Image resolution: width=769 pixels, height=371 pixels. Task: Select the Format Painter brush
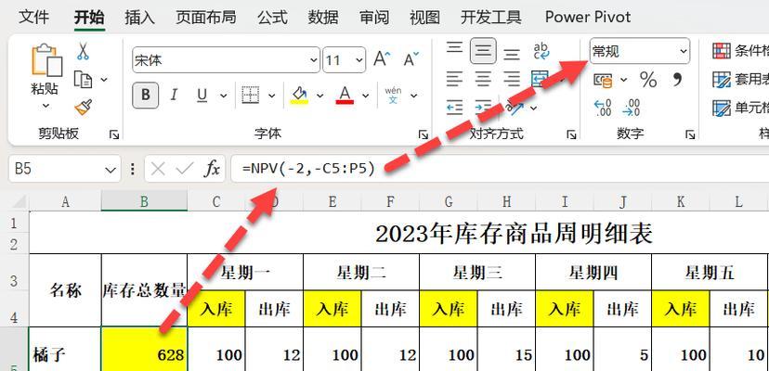(83, 107)
